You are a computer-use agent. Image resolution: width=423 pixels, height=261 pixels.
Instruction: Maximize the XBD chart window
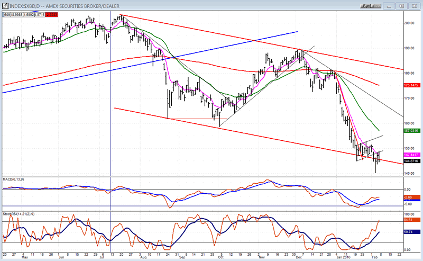(x=402, y=5)
